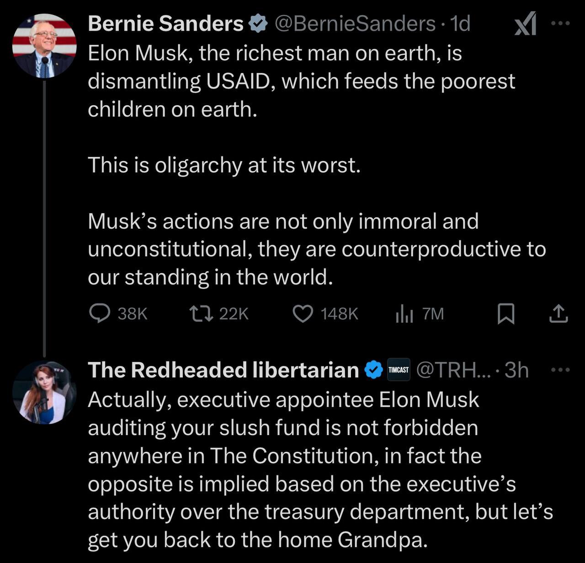
Task: Click the Timcast affiliate badge
Action: [x=399, y=370]
